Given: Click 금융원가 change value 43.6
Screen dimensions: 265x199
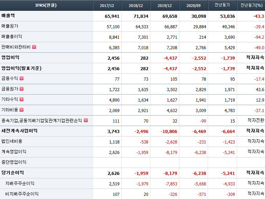Looking at the screenshot, I should coord(260,90).
